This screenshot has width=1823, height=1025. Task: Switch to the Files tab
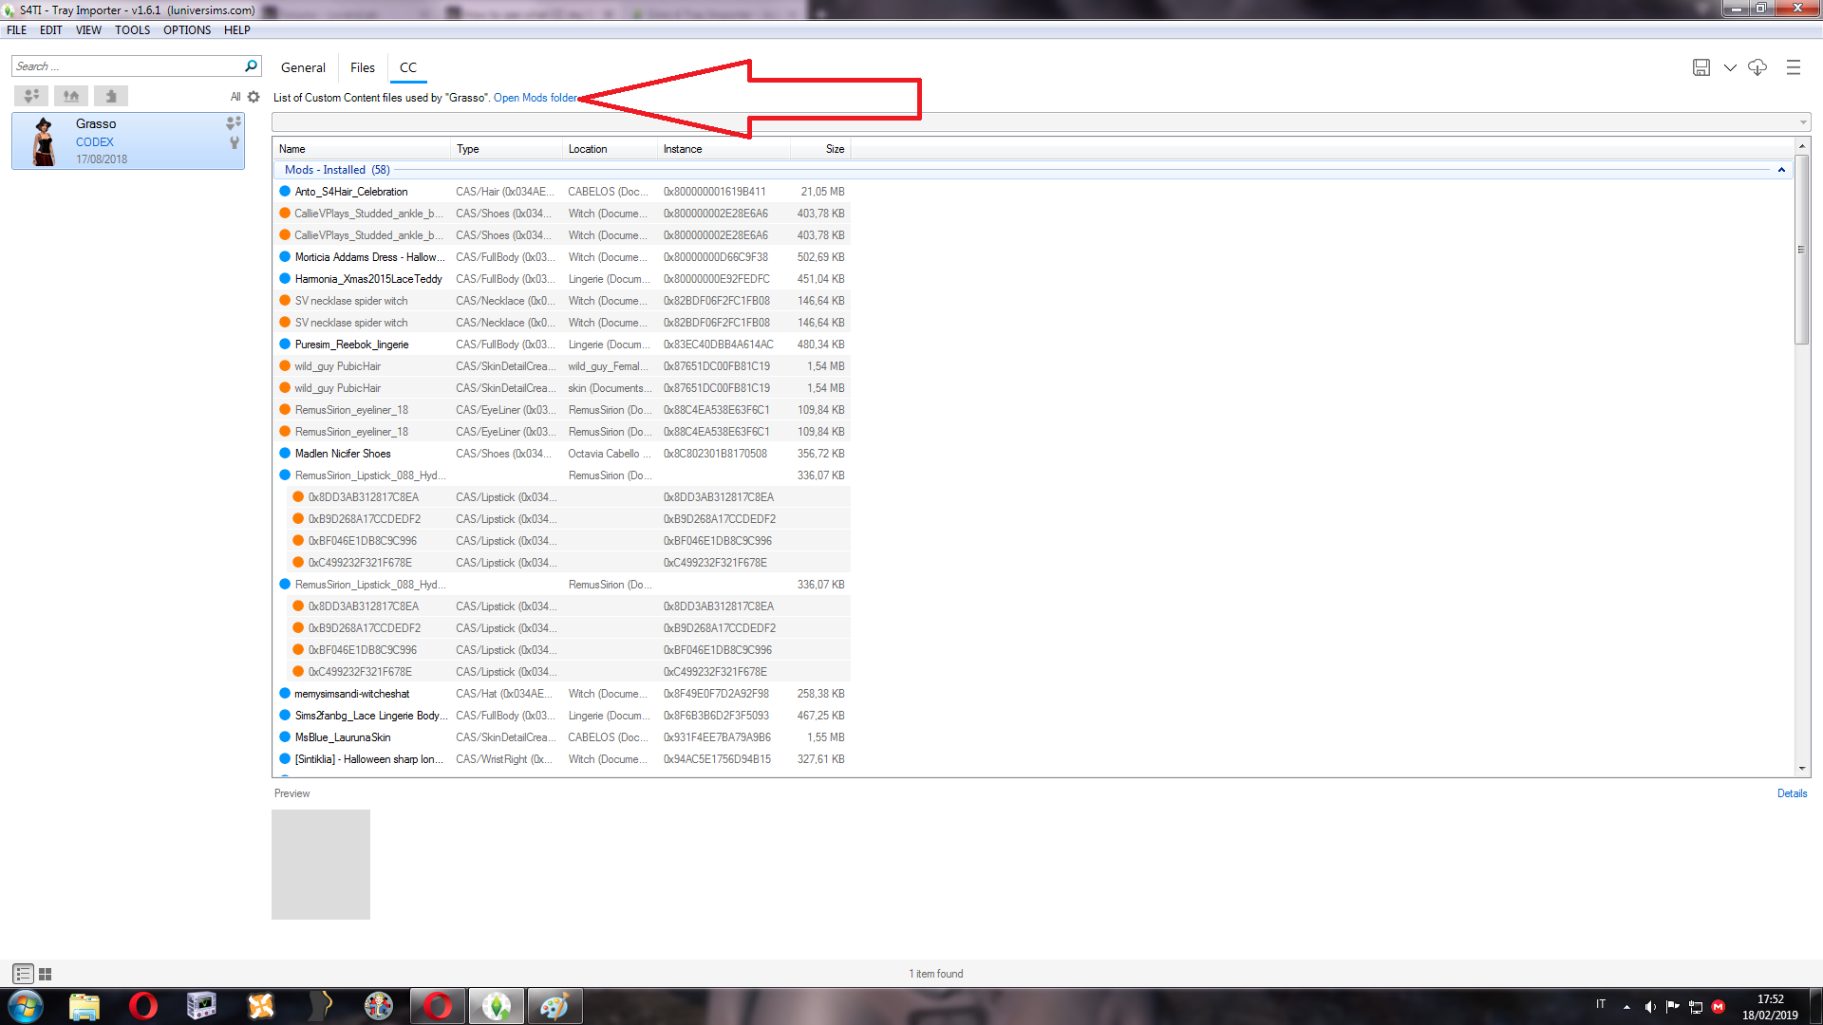point(362,67)
